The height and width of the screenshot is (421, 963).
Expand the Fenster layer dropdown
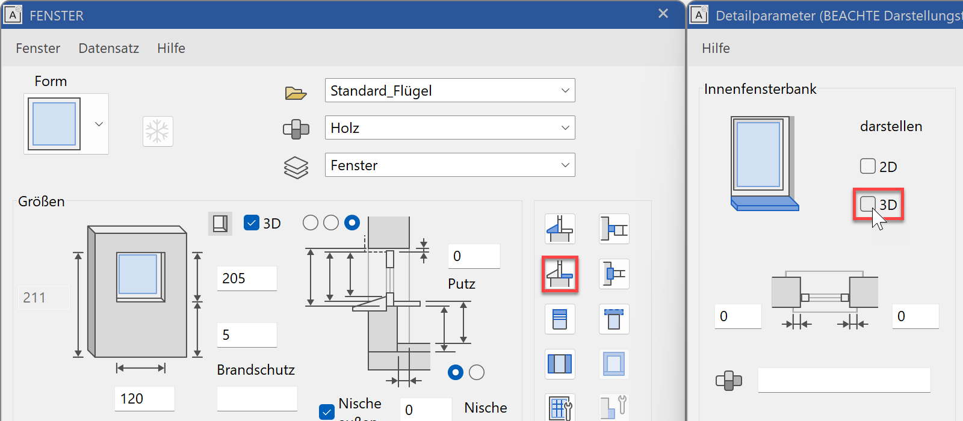pos(565,165)
